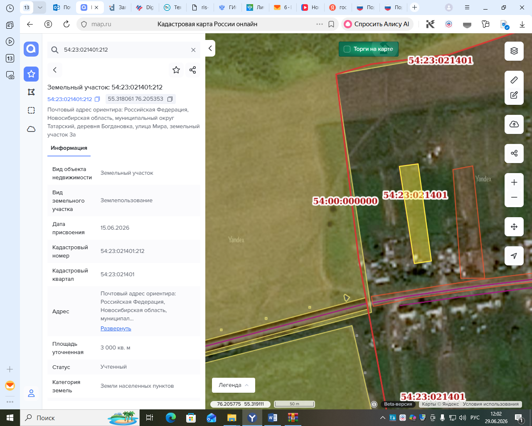Open the Информация tab
This screenshot has width=532, height=426.
click(x=69, y=148)
